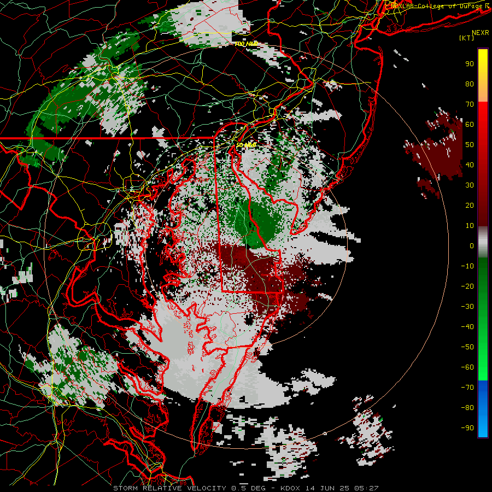Viewport: 492px width, 492px height.
Task: Click the 70 knot scale label
Action: tap(470, 104)
